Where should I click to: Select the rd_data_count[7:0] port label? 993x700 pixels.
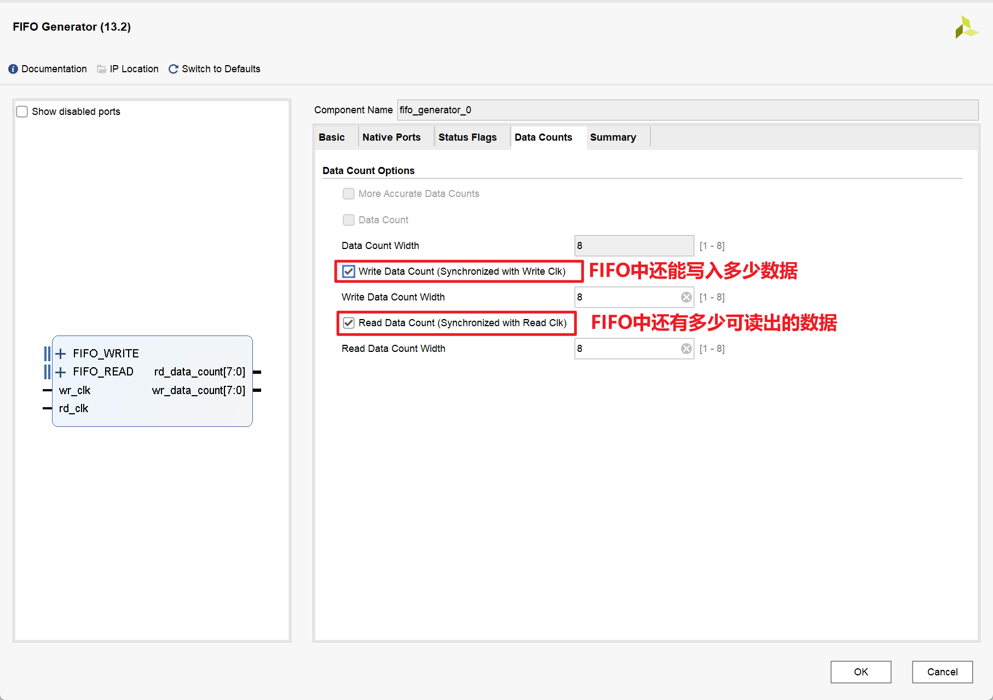(x=200, y=372)
